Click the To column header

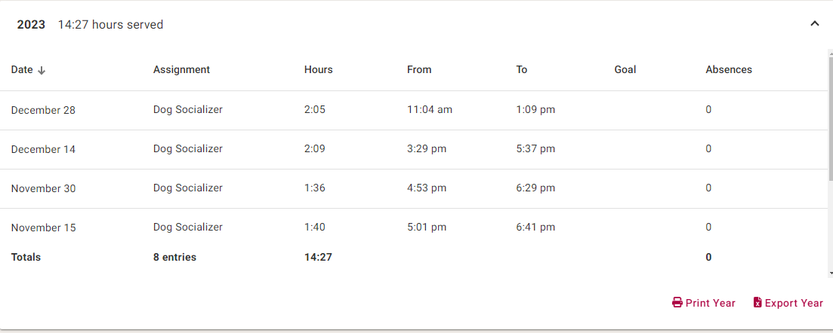pos(522,69)
